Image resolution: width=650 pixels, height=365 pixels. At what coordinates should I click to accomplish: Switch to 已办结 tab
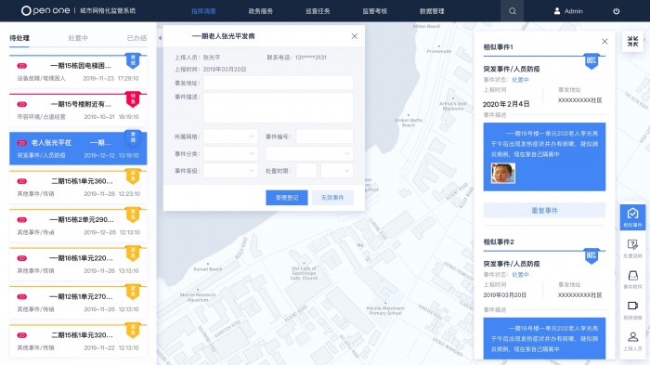coord(136,38)
